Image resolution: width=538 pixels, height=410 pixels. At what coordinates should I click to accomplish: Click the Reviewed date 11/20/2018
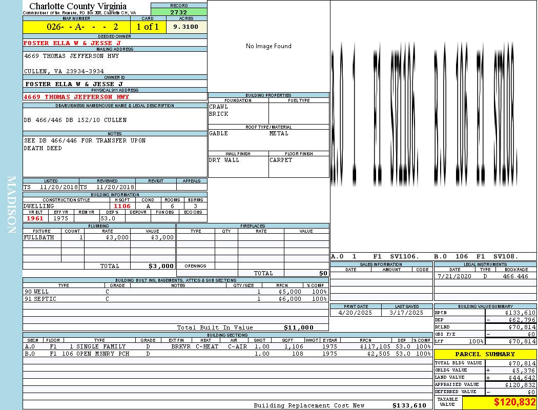(115, 188)
